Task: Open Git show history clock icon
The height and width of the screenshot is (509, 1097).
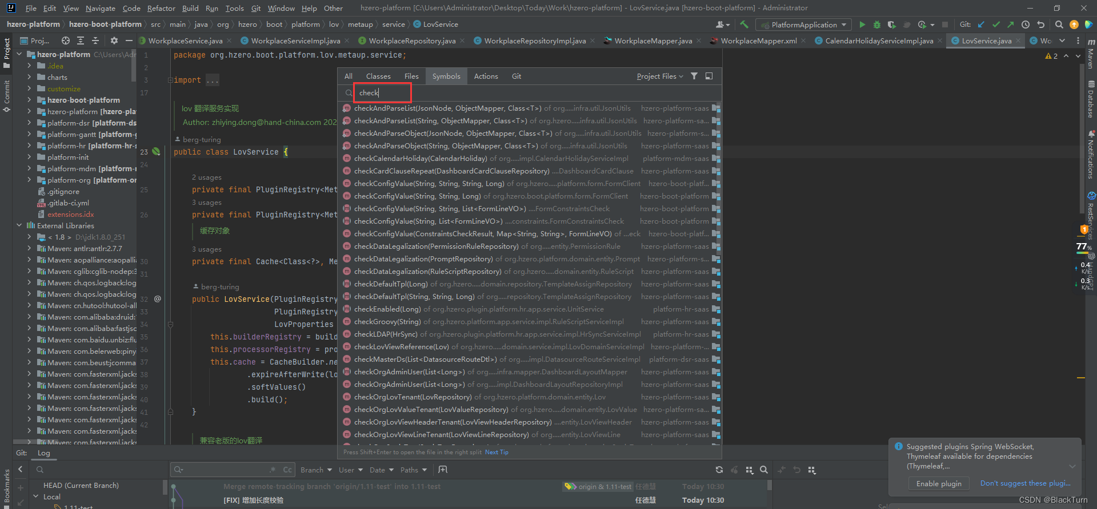Action: pyautogui.click(x=1026, y=25)
